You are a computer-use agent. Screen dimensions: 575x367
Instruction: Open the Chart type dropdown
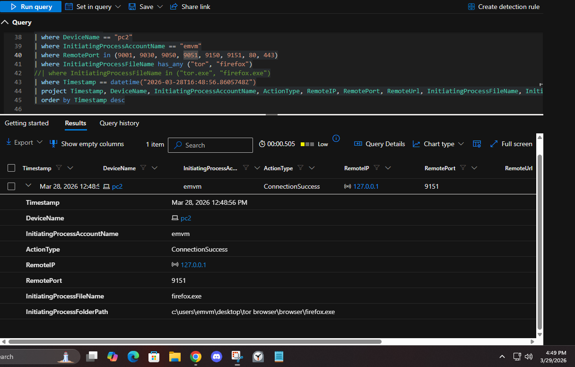pyautogui.click(x=438, y=144)
